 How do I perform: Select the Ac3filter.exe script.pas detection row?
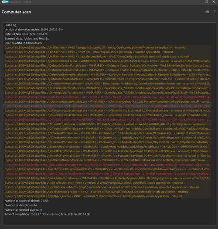pyautogui.click(x=107, y=52)
